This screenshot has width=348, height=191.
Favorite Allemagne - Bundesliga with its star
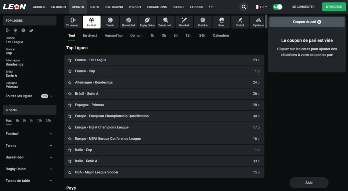(x=70, y=82)
